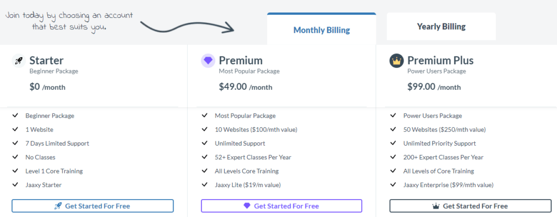Click the Starter plan title
The width and height of the screenshot is (557, 217).
(47, 60)
